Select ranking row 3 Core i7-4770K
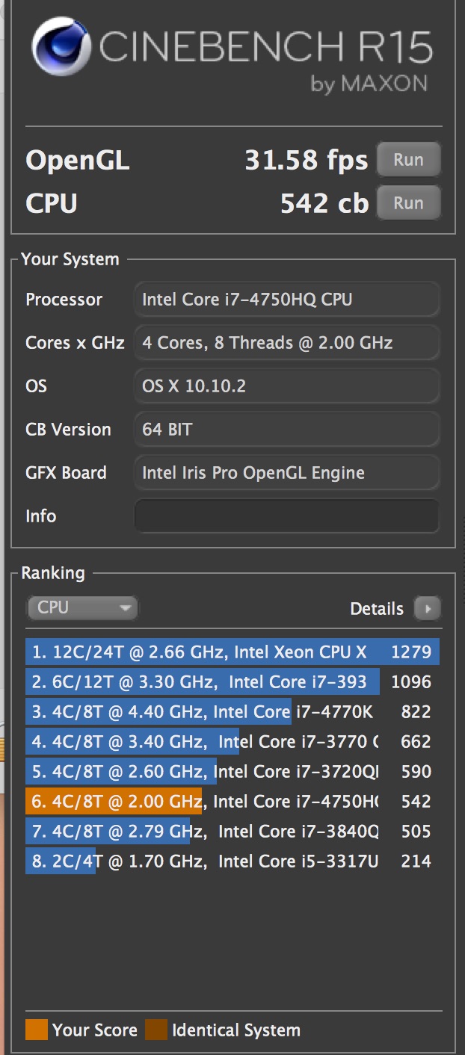The width and height of the screenshot is (465, 1055). [232, 711]
